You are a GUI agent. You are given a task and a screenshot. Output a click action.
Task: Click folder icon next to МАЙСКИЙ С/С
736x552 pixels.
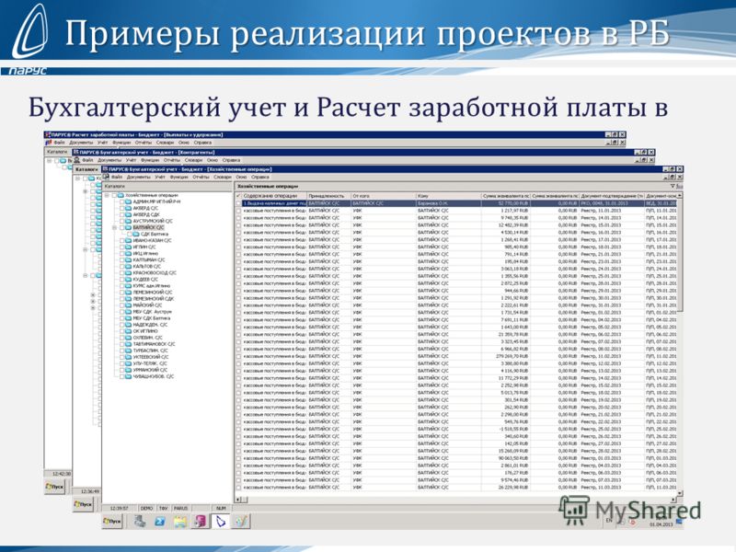[x=129, y=305]
